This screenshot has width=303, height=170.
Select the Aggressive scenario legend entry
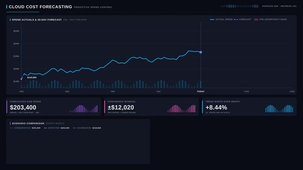(x=87, y=128)
